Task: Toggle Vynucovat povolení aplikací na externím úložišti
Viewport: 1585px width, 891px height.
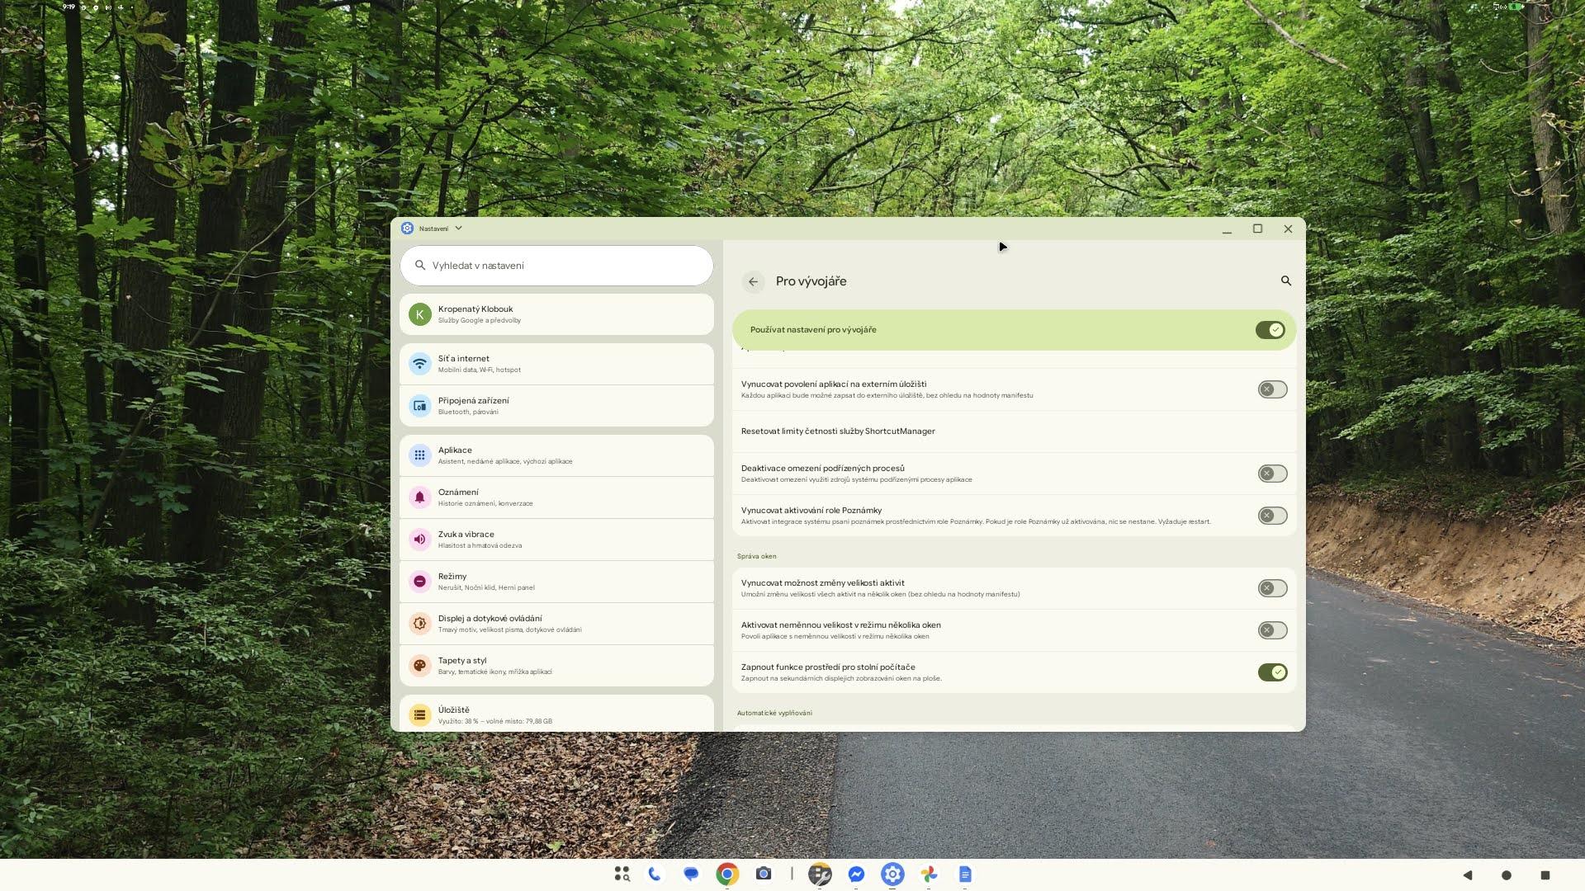Action: (1272, 389)
